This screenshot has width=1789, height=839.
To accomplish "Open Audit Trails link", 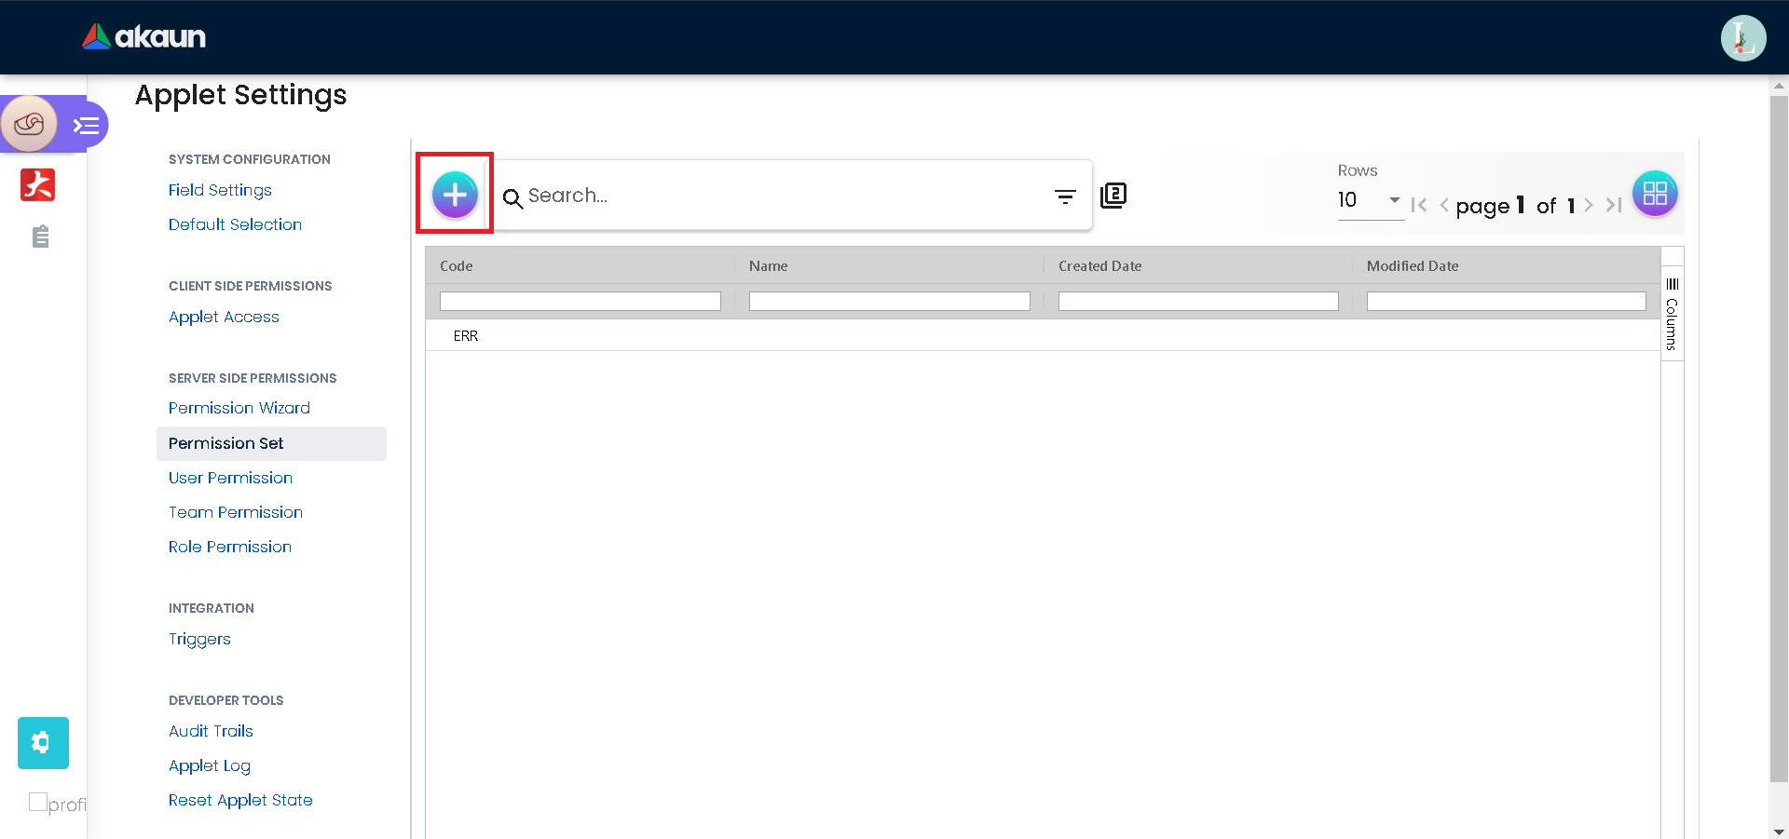I will 211,731.
